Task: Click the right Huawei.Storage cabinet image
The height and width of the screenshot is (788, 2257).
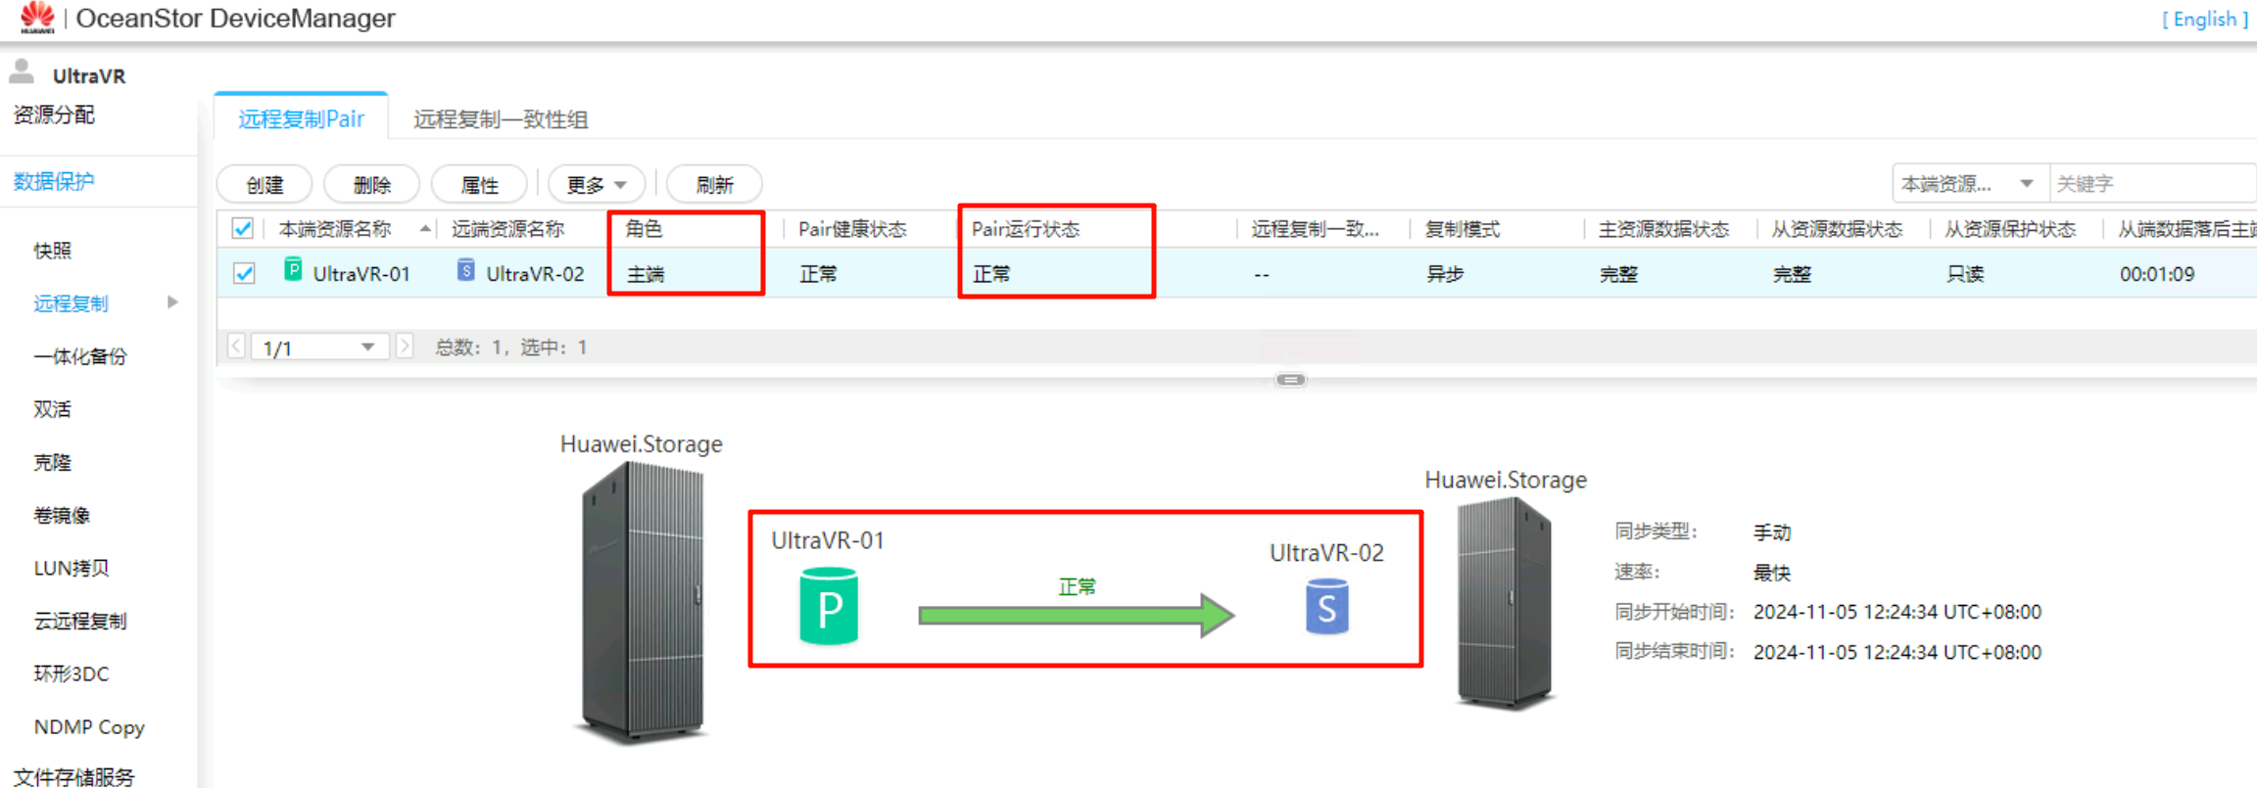Action: (1504, 602)
